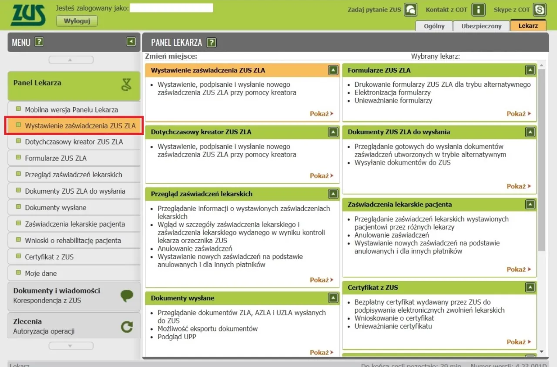The image size is (557, 367).
Task: Switch to the Ubezpieczony tab
Action: tap(481, 26)
